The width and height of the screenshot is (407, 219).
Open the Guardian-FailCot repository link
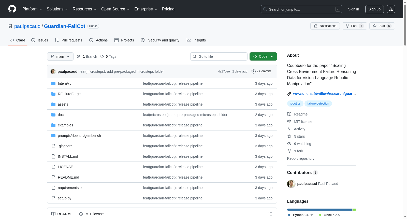coord(65,26)
